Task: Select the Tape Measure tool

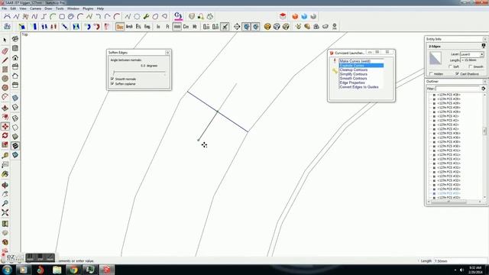Action: point(5,155)
